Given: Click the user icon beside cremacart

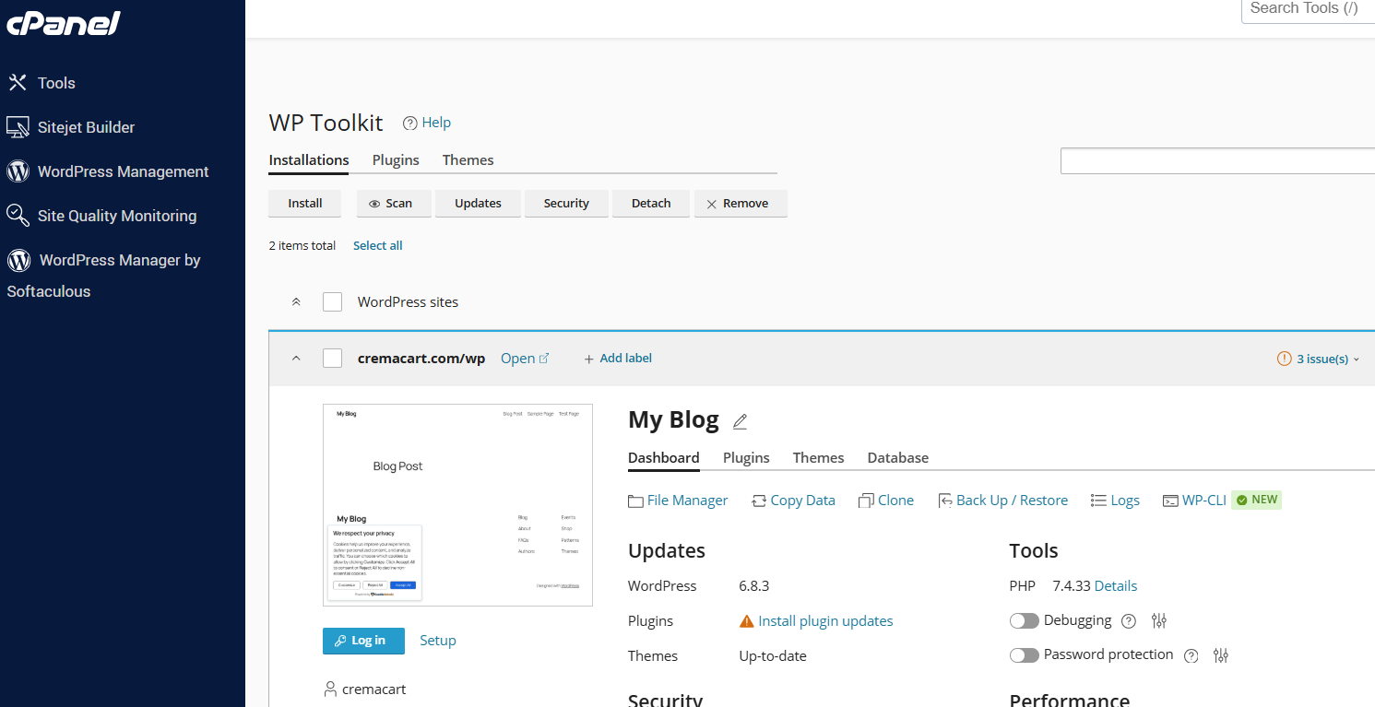Looking at the screenshot, I should pyautogui.click(x=330, y=689).
